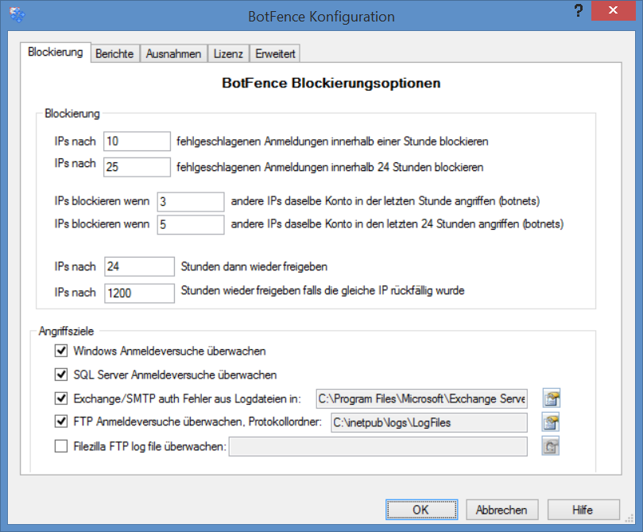Confirm settings with the OK button

421,510
